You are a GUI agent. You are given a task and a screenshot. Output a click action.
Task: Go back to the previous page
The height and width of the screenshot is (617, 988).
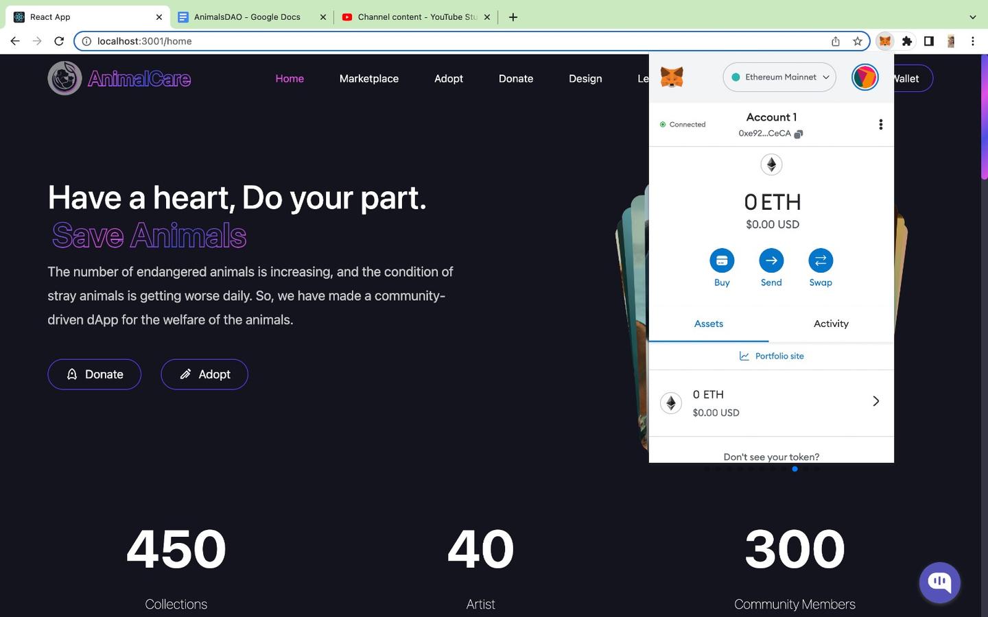coord(15,41)
